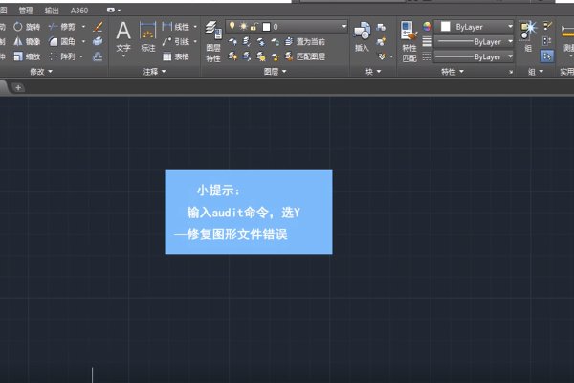Image resolution: width=574 pixels, height=383 pixels.
Task: Switch to the Output (输出) ribbon tab
Action: click(52, 11)
